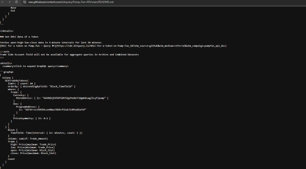Click the browser forward arrow
Viewport: 306px width, 169px height.
[9, 2]
